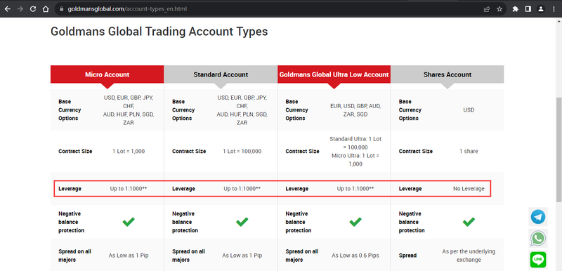
Task: Select the Micro Account tab header
Action: click(x=107, y=74)
